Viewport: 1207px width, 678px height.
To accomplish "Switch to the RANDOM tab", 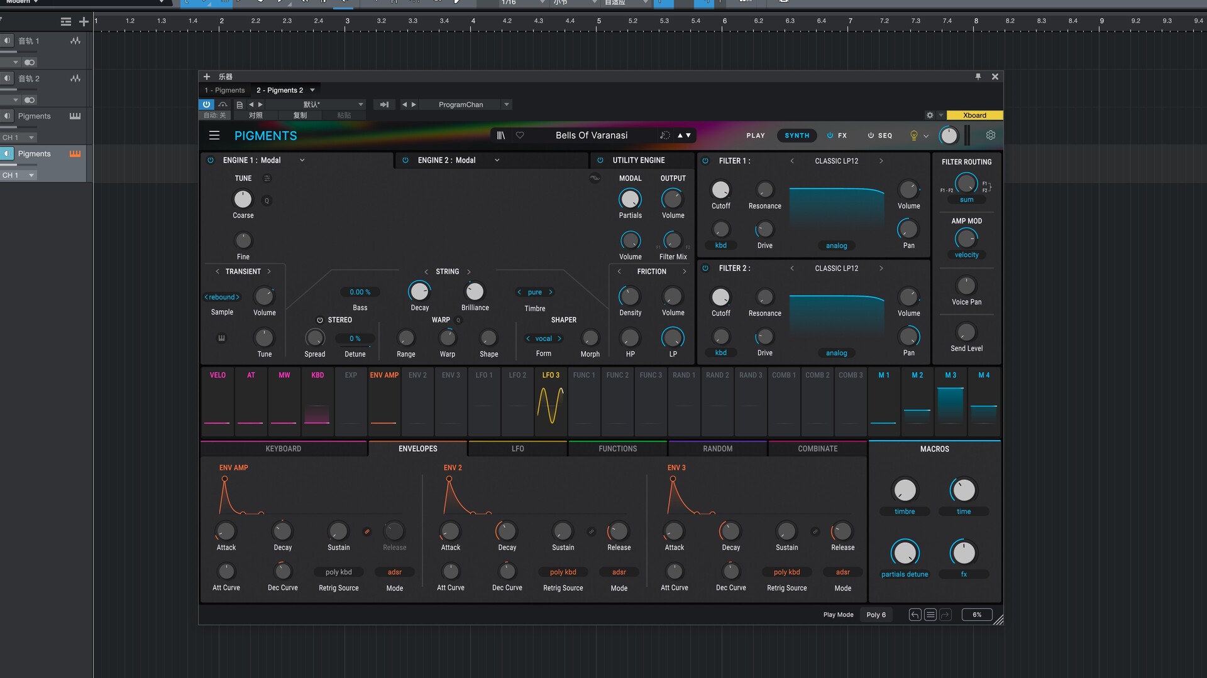I will [718, 449].
